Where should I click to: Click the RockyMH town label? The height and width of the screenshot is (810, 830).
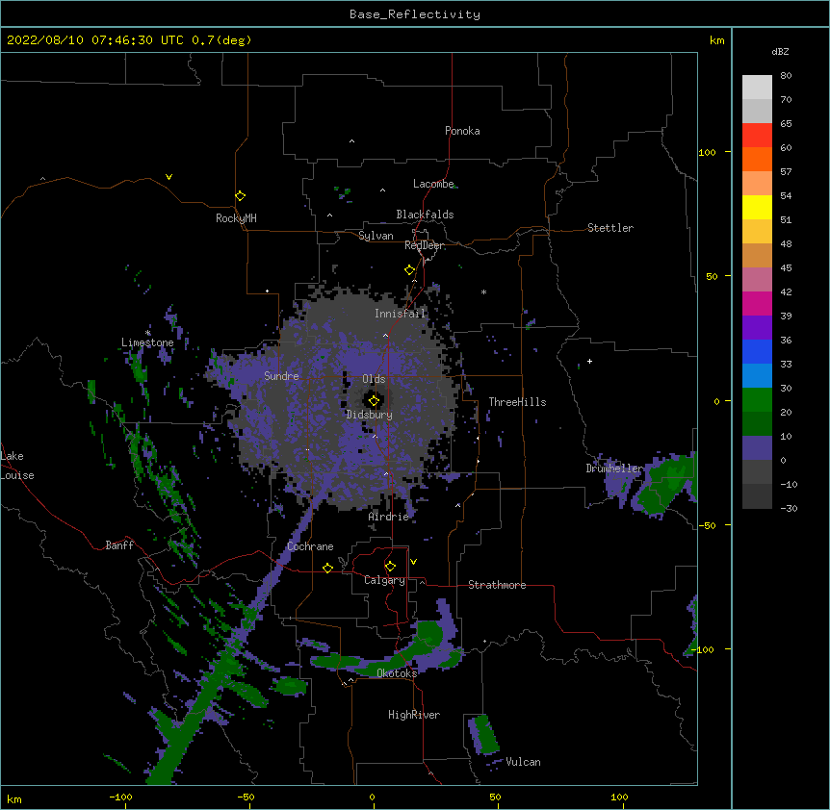pyautogui.click(x=236, y=218)
